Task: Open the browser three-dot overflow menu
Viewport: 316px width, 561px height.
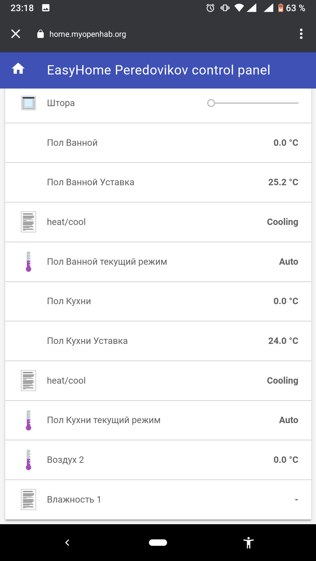Action: (301, 34)
